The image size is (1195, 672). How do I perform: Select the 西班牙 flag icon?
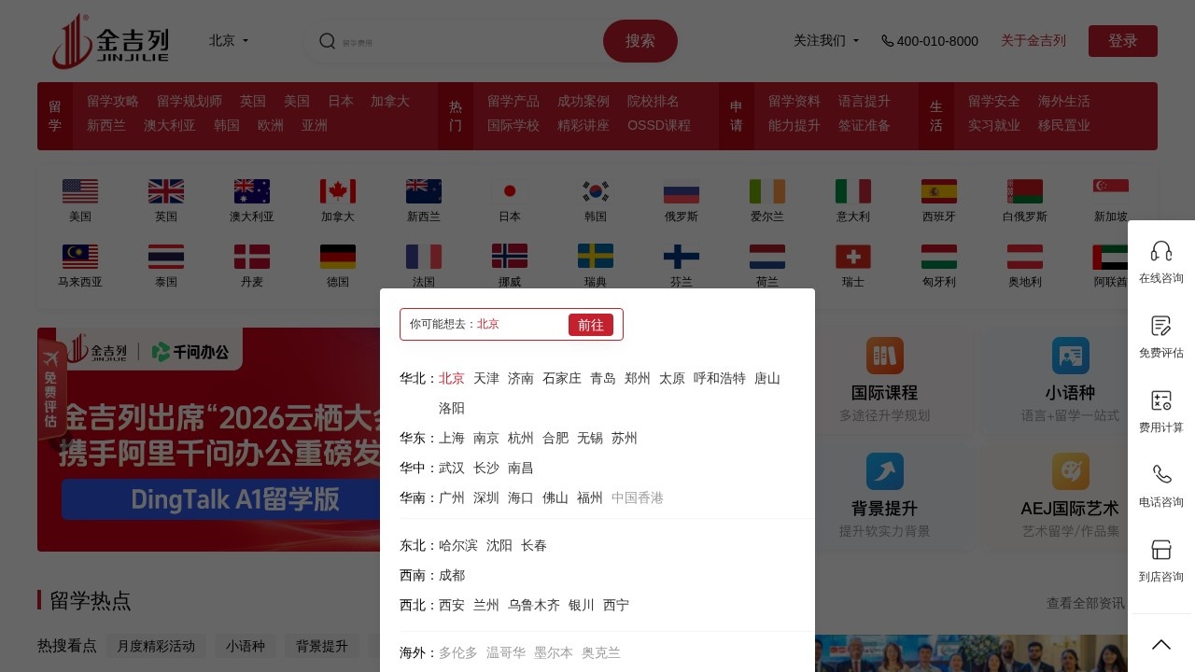(939, 191)
